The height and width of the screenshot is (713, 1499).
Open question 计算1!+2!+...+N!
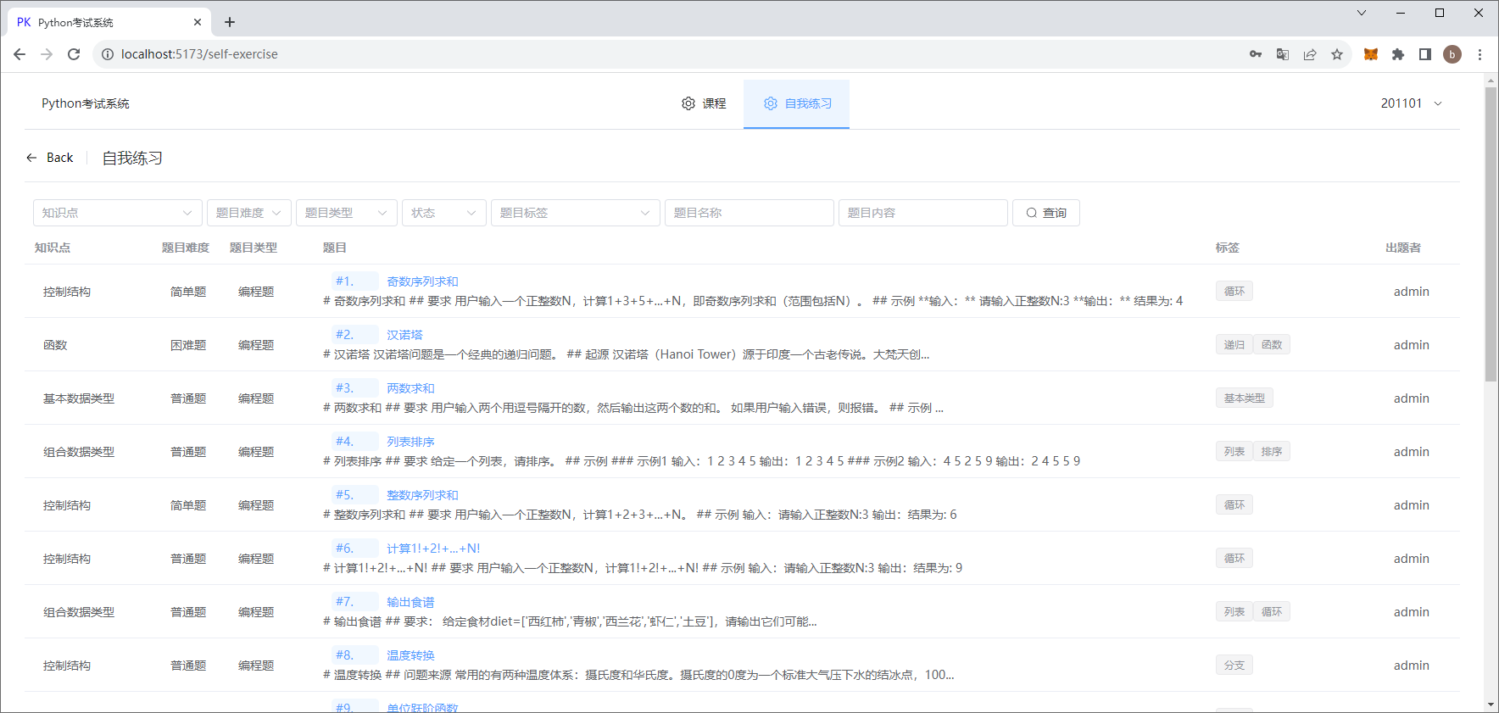[433, 549]
